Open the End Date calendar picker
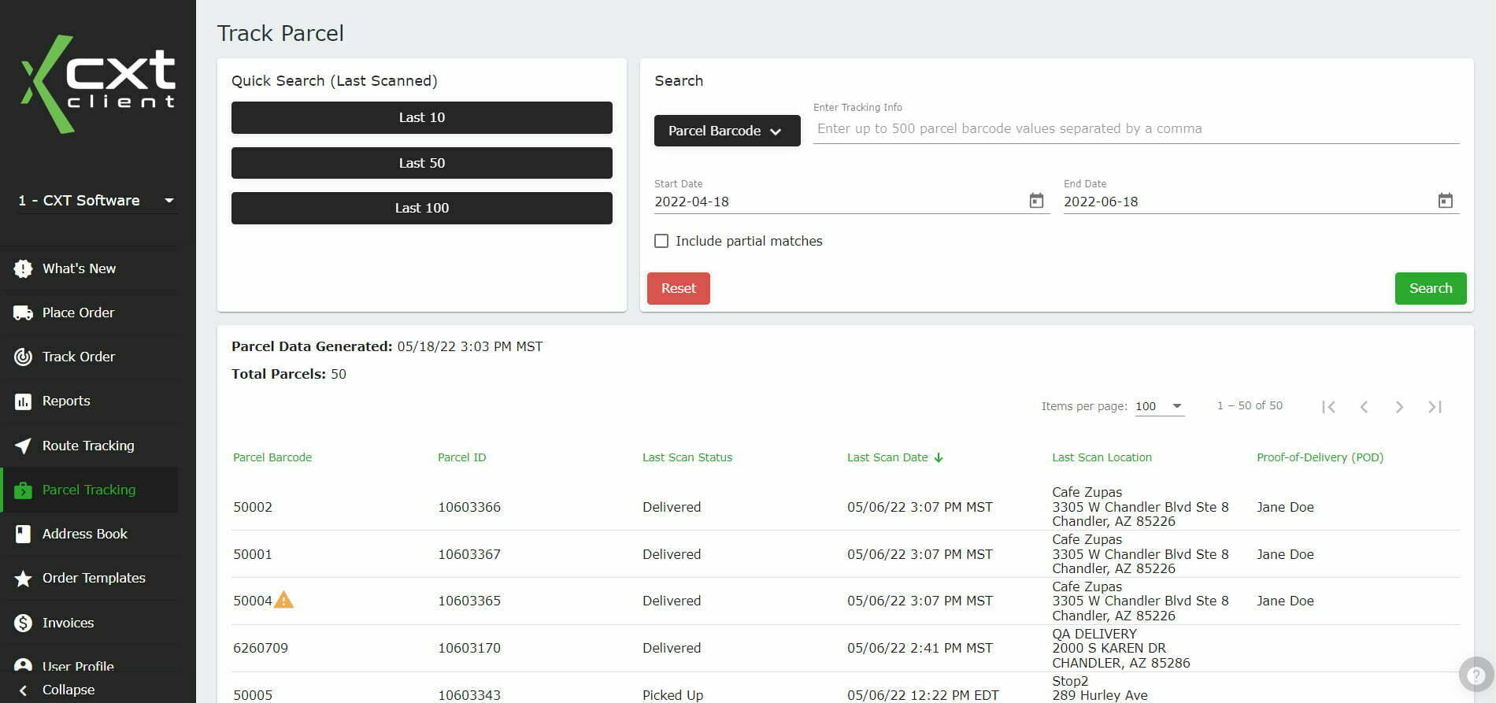 1445,201
